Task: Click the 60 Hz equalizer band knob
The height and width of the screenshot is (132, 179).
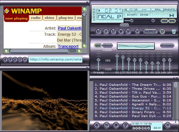Action: (x=117, y=56)
